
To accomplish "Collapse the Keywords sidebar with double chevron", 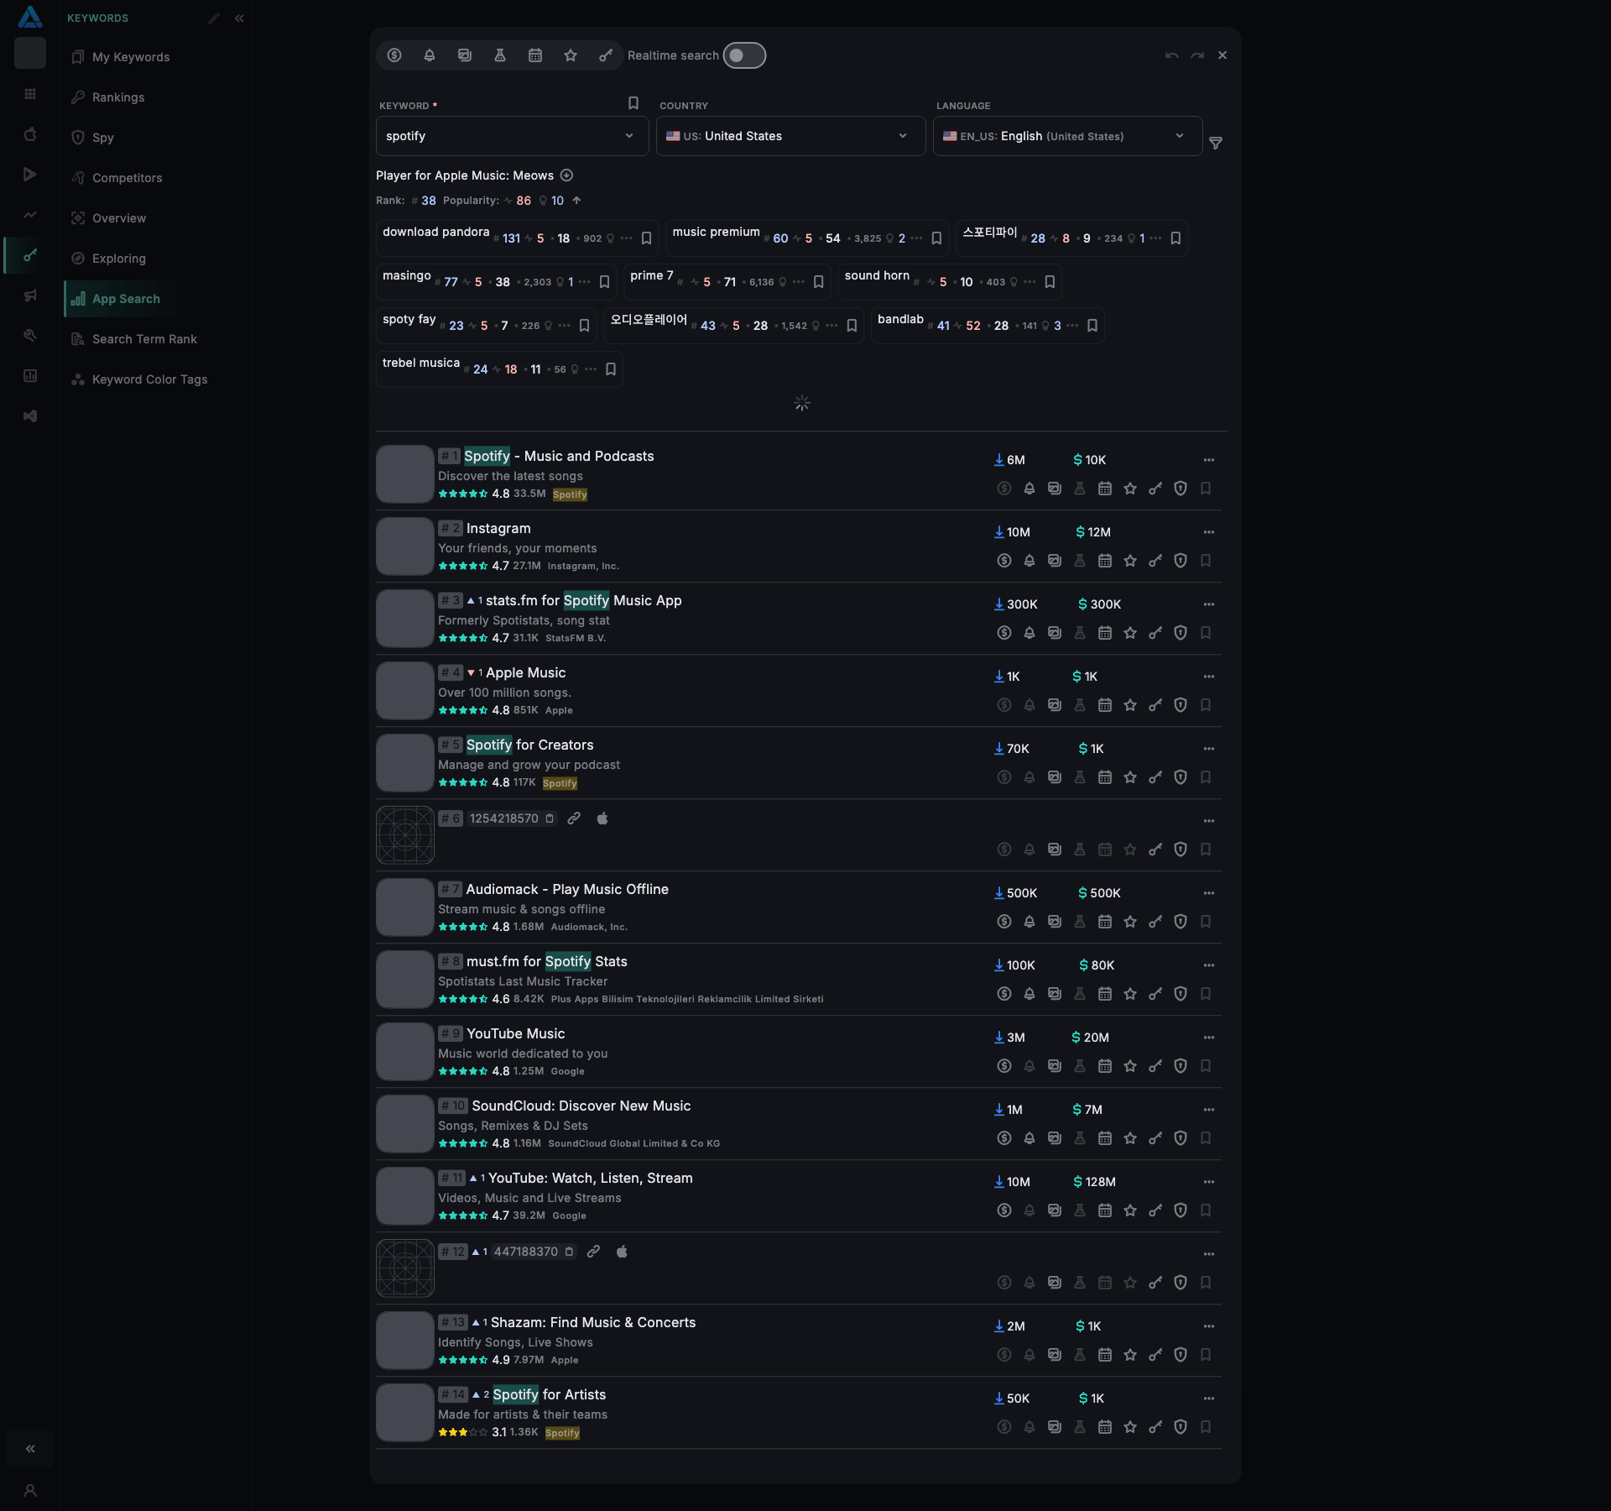I will tap(239, 18).
